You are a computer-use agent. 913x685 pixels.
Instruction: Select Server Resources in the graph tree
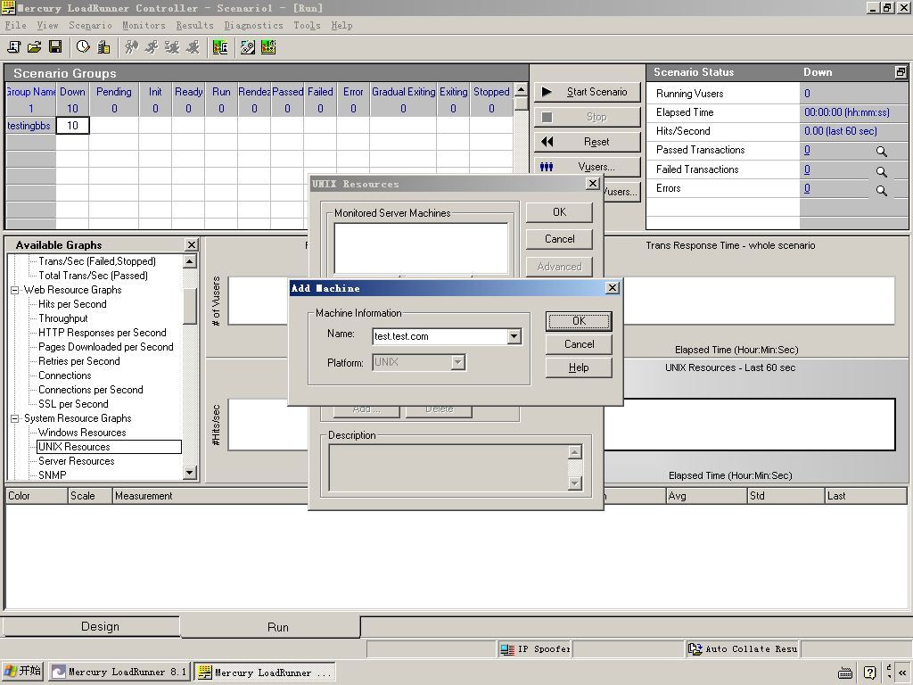(77, 461)
